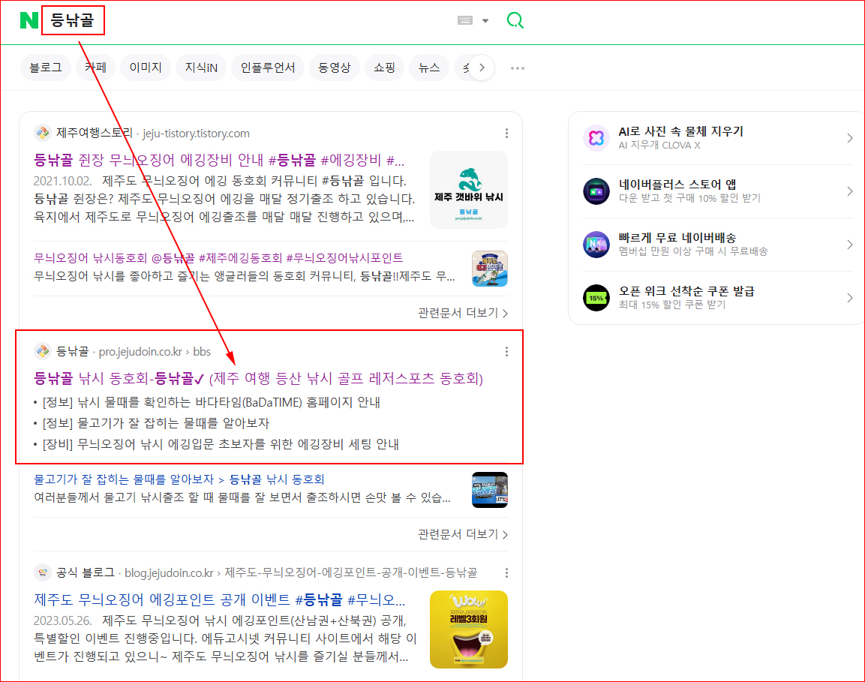
Task: Click the 네이버플러스 스토어 앱 icon
Action: coord(596,191)
